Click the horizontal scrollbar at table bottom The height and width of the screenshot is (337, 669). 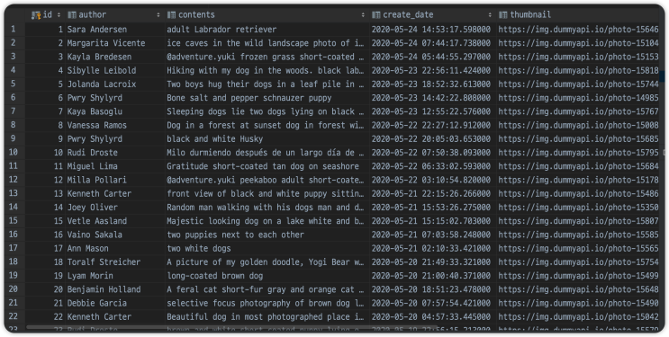click(231, 327)
